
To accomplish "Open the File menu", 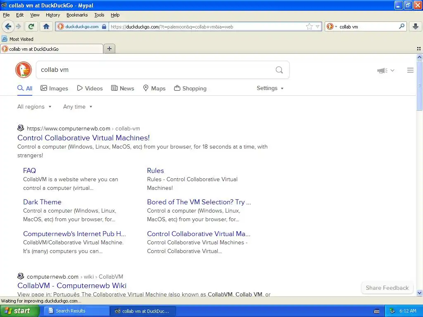I will coord(6,15).
